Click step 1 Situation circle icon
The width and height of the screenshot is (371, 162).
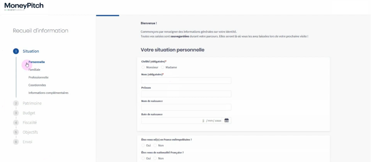tap(16, 51)
